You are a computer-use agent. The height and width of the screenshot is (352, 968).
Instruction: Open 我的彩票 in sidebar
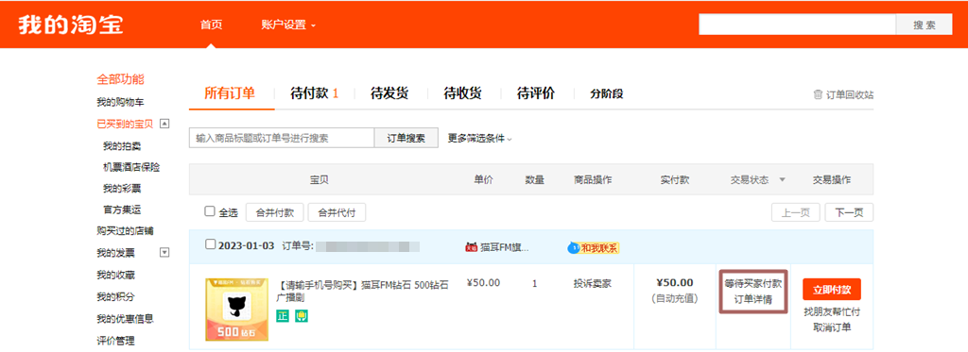tap(122, 188)
